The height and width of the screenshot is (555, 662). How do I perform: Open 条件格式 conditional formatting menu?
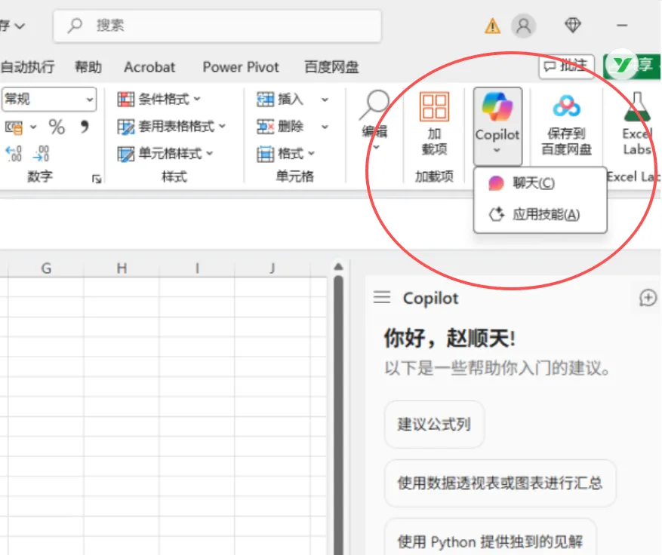tap(159, 100)
